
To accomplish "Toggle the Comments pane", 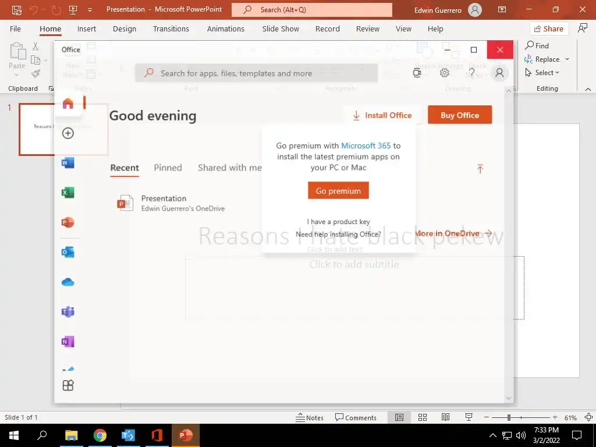I will (356, 417).
